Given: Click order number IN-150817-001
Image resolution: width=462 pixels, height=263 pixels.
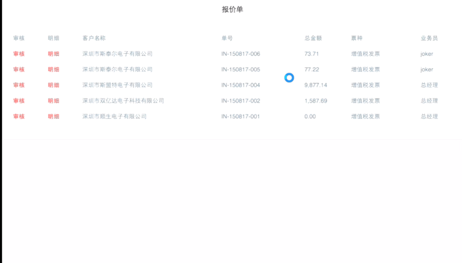Looking at the screenshot, I should coord(241,117).
